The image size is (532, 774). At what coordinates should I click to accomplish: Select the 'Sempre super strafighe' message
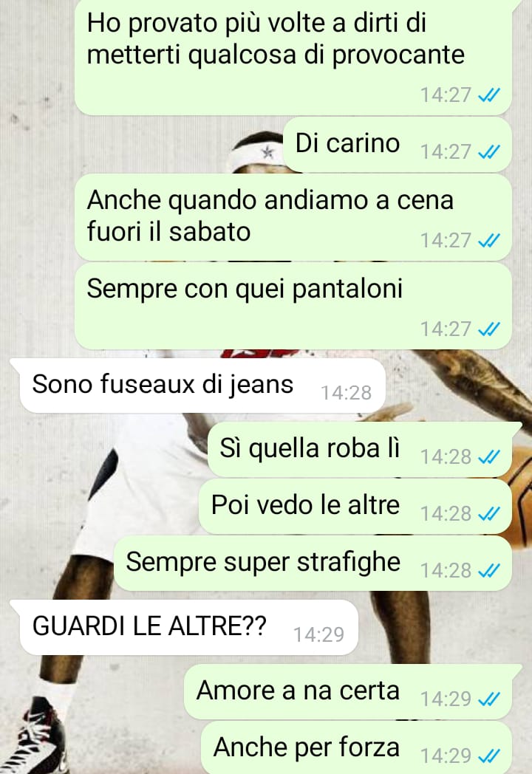point(313,564)
